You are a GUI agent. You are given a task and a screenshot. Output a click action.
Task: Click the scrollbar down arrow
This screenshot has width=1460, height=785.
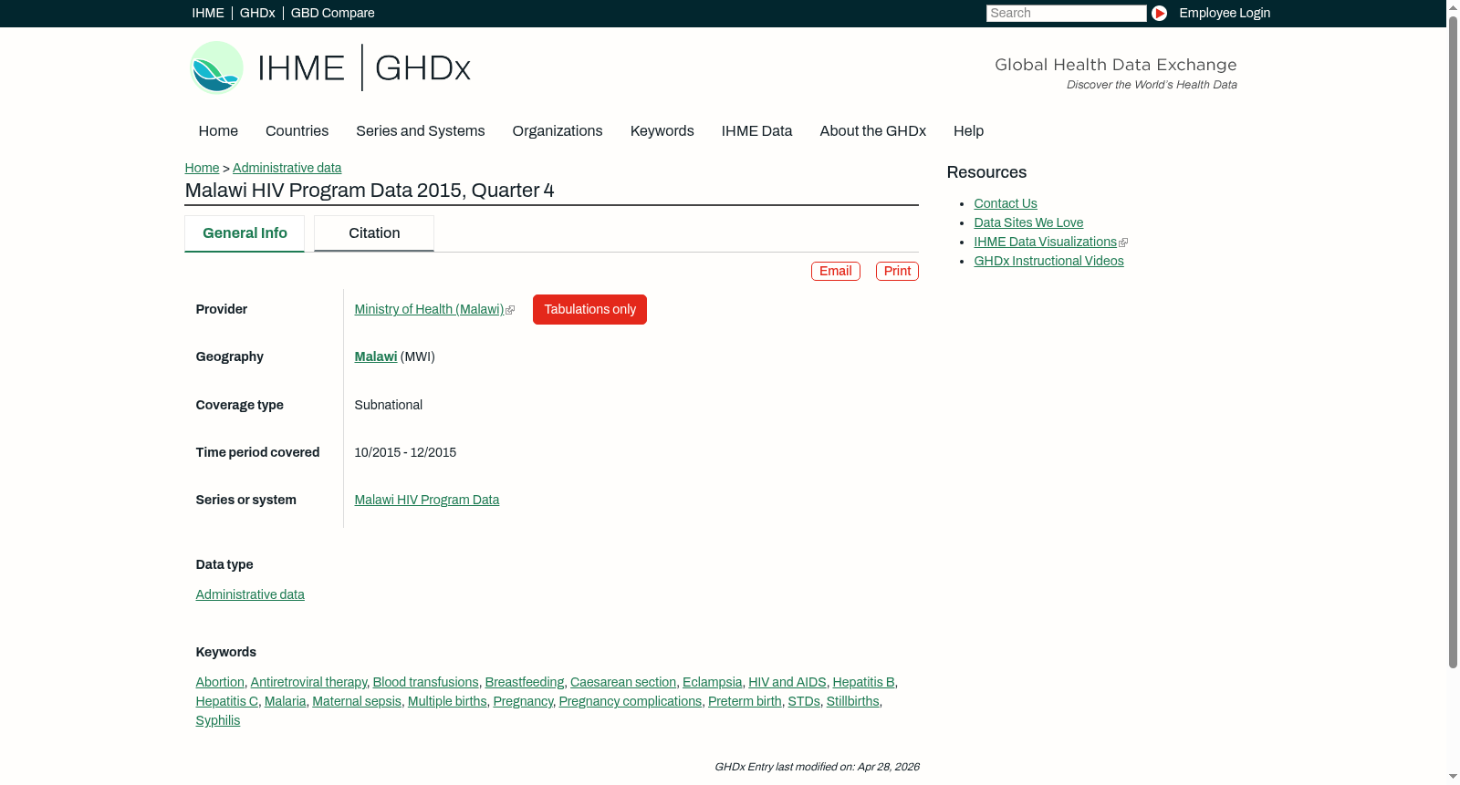[x=1453, y=778]
